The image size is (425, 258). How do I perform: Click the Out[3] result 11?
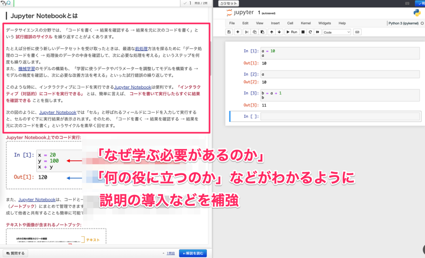click(264, 105)
